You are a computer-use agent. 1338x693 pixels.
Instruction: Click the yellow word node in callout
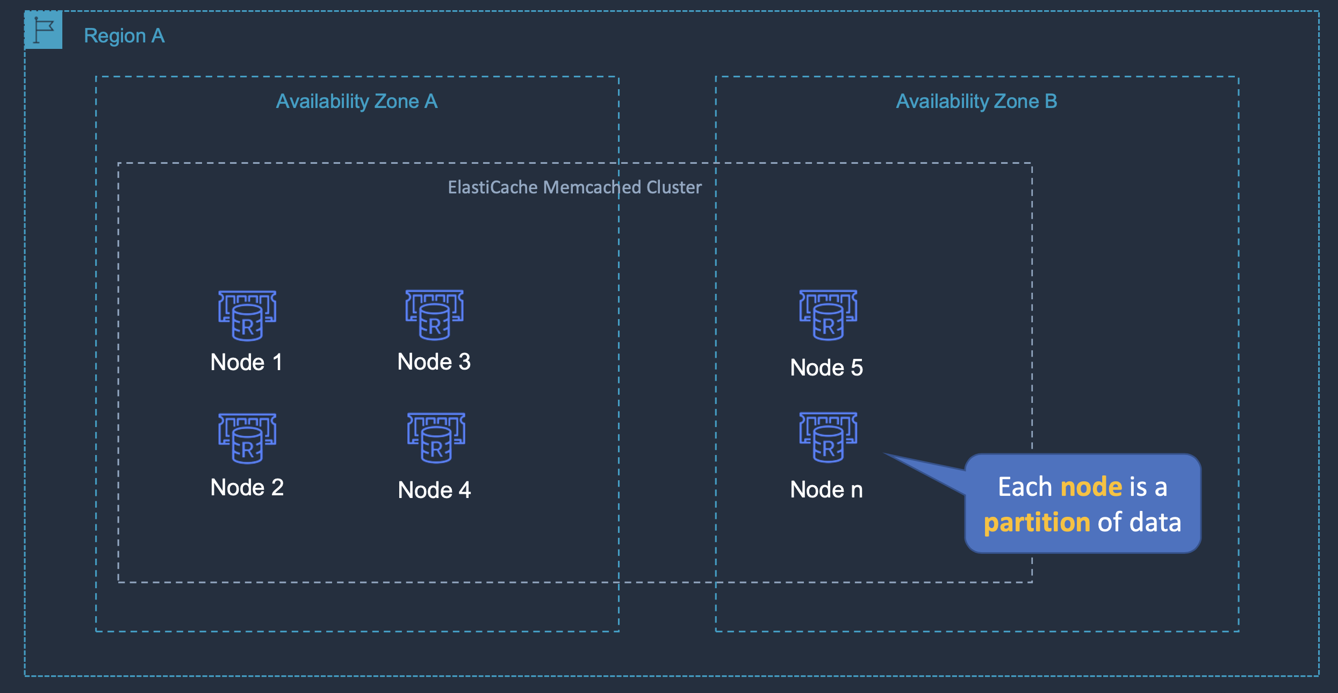coord(1091,487)
